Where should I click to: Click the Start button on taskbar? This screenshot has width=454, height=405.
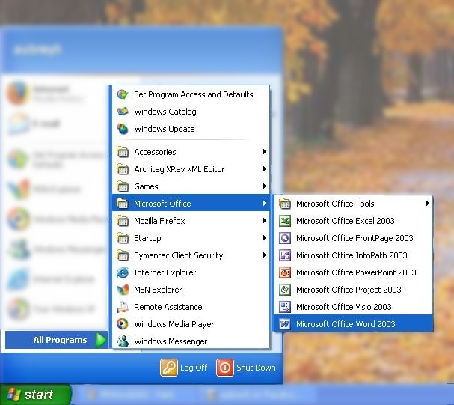tap(35, 395)
